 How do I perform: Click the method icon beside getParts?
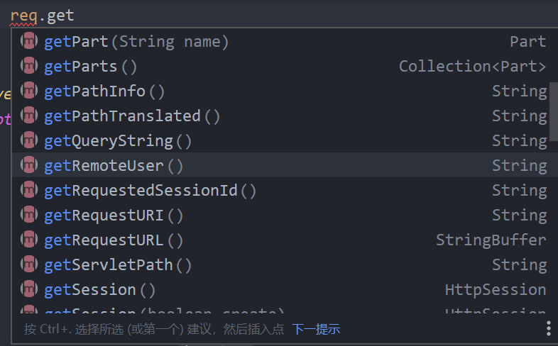28,67
